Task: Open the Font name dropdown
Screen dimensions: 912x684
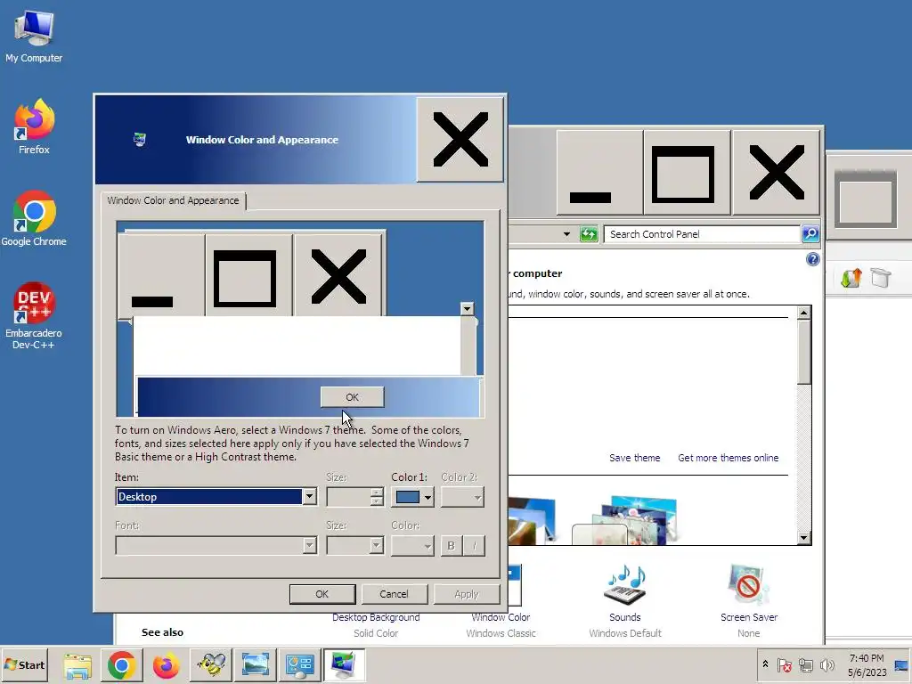Action: (x=216, y=545)
